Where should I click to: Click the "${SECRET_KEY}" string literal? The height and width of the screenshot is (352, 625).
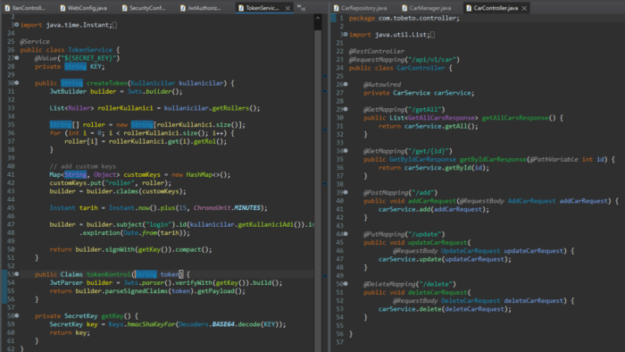click(x=88, y=58)
